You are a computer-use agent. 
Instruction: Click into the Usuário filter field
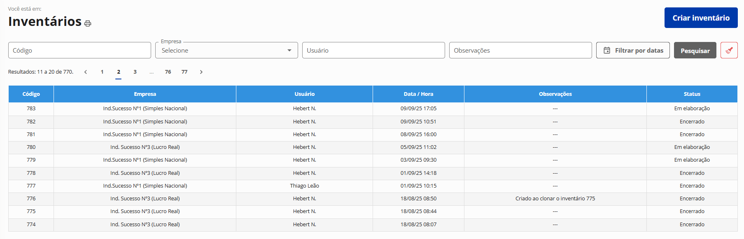pyautogui.click(x=373, y=50)
